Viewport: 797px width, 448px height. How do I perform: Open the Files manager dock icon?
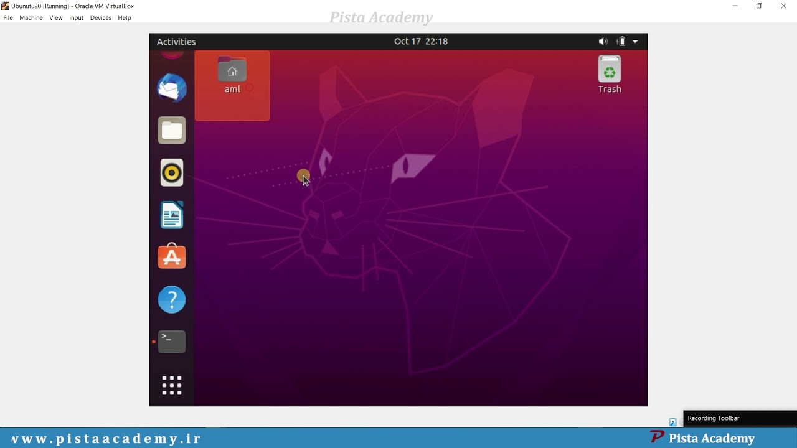(172, 130)
